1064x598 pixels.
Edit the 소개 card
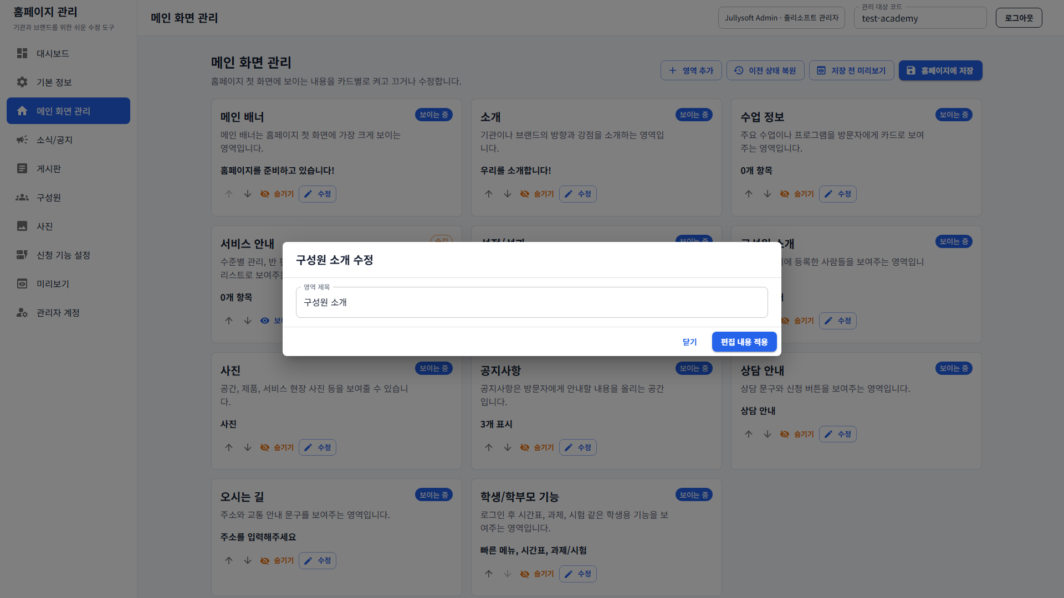pyautogui.click(x=578, y=194)
